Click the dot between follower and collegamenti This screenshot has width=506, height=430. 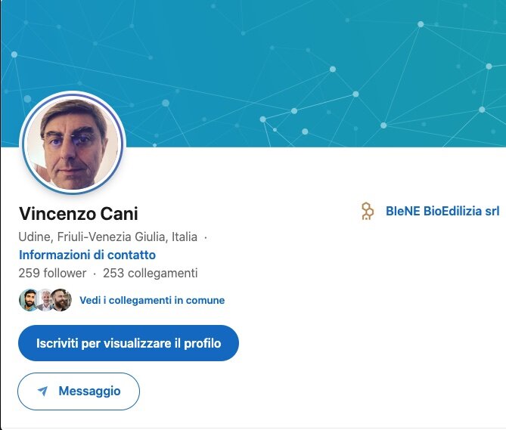(95, 274)
